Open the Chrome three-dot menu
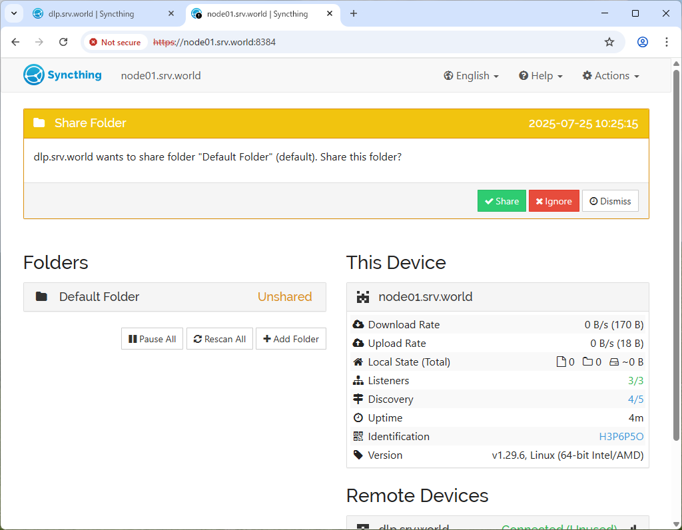The height and width of the screenshot is (530, 682). [666, 42]
